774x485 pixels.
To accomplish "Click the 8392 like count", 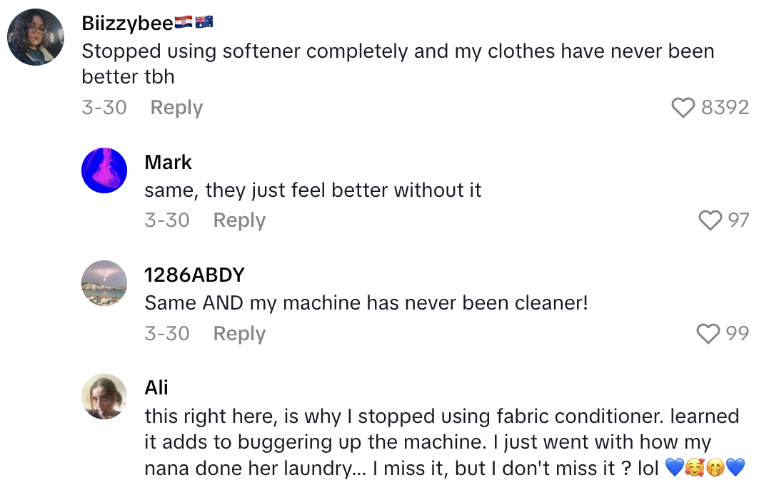I will click(x=725, y=108).
